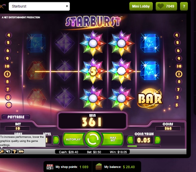The image size is (196, 172).
Task: Open the Starburst game selector dropdown
Action: point(39,6)
